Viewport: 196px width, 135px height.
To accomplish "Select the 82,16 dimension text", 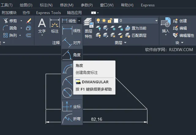I will (x=97, y=119).
